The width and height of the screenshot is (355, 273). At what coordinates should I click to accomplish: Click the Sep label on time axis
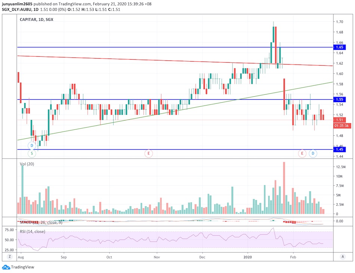64,257
